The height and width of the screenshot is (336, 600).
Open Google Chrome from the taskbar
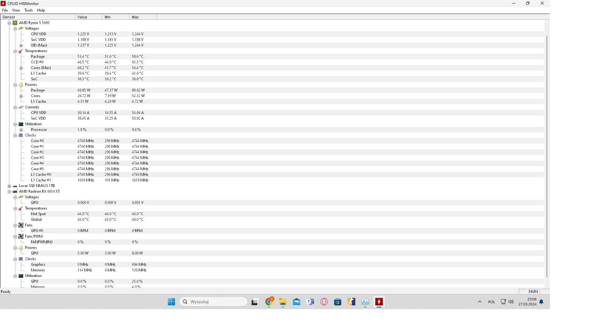coord(269,302)
